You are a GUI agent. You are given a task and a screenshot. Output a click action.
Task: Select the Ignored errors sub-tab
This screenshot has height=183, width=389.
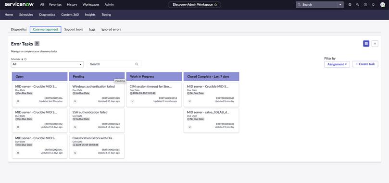click(x=111, y=29)
